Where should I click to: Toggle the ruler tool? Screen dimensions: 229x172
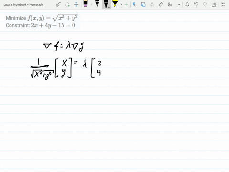[x=161, y=4]
